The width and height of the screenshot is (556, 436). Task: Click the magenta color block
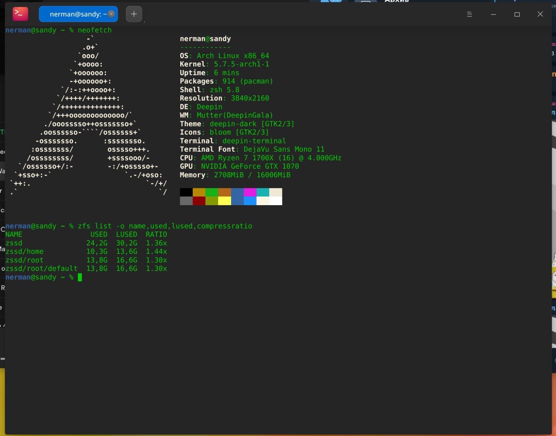click(x=250, y=192)
